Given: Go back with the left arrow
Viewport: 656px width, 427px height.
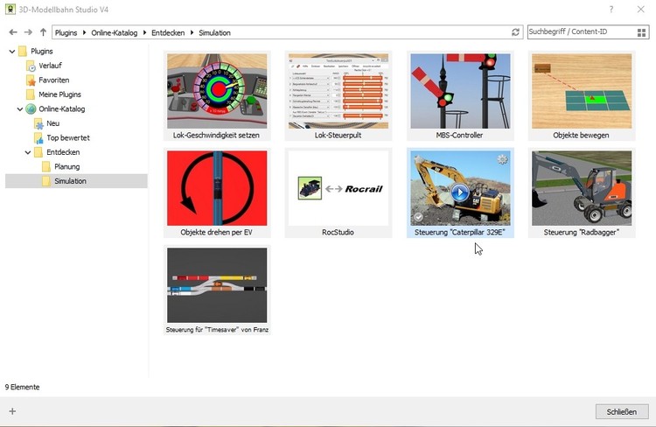Looking at the screenshot, I should coord(13,32).
